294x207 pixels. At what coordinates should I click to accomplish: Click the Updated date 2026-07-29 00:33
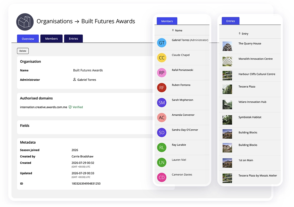(83, 173)
